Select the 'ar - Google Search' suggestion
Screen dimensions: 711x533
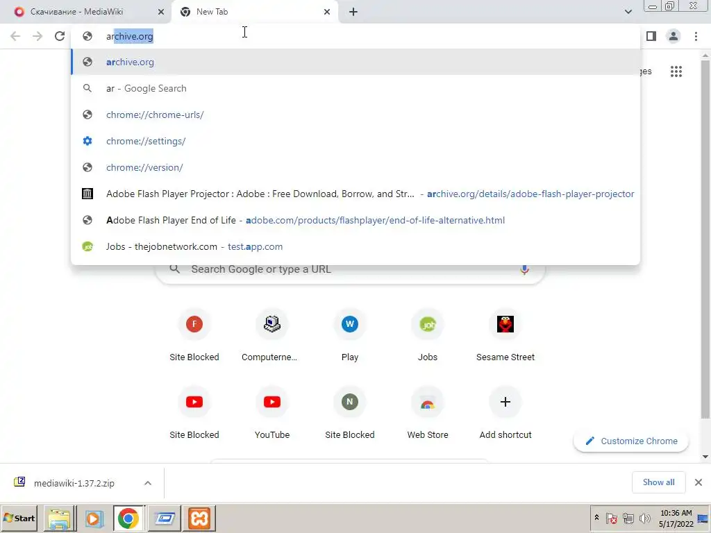355,88
